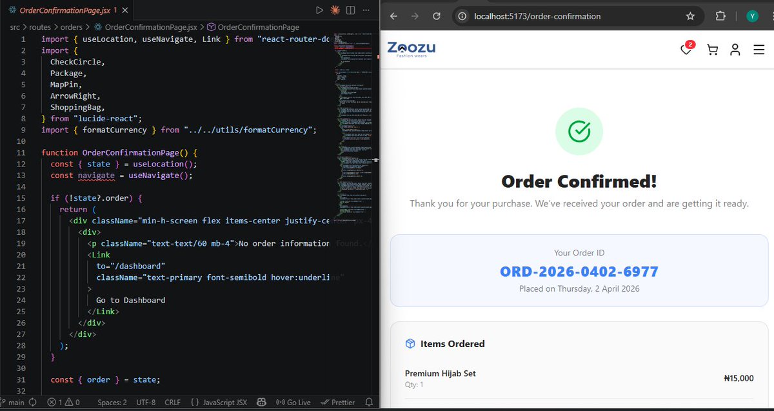Close the OrderConfirmationPage.jsx tab
Viewport: 774px width, 411px height.
point(126,10)
